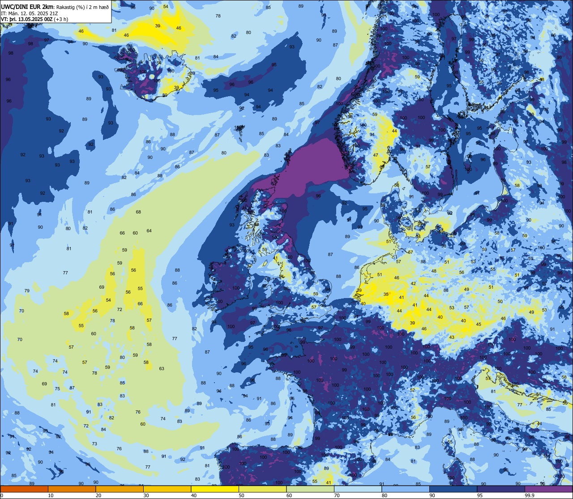
Task: Click the 60–70 light green legend segment
Action: tap(310, 489)
